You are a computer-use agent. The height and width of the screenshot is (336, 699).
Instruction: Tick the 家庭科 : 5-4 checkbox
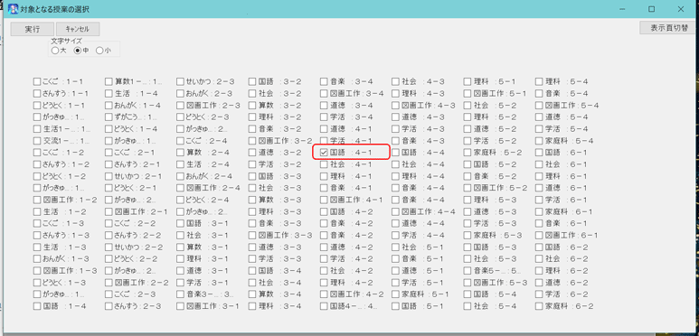point(539,141)
